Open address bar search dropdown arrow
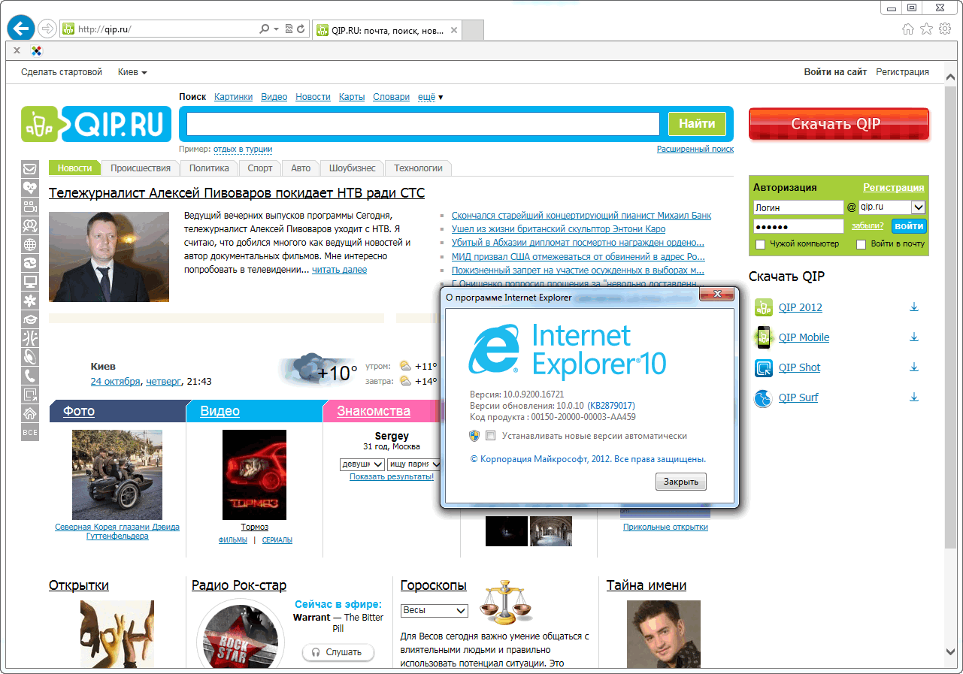Screen dimensions: 963x674 277,29
